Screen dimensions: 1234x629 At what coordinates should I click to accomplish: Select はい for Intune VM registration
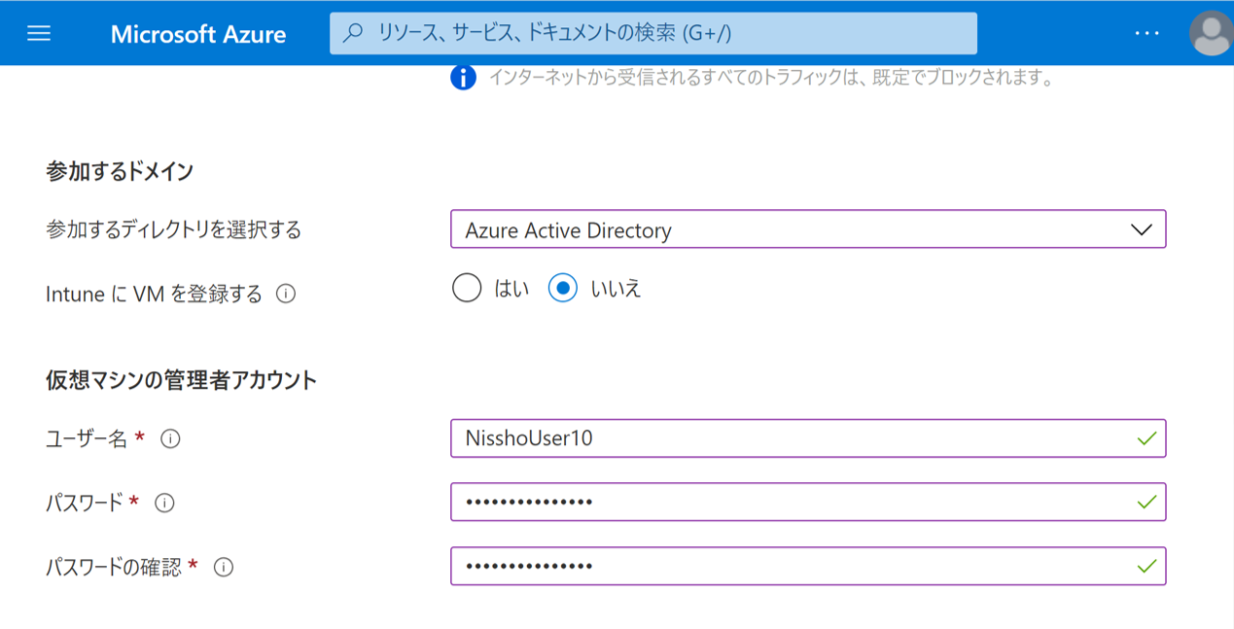467,289
